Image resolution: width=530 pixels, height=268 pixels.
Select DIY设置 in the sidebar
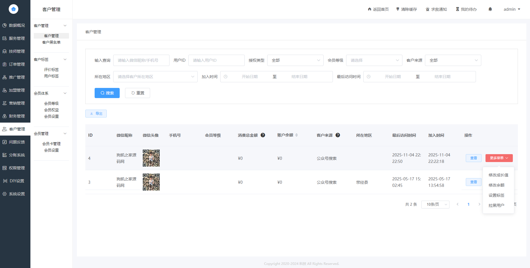click(x=15, y=181)
